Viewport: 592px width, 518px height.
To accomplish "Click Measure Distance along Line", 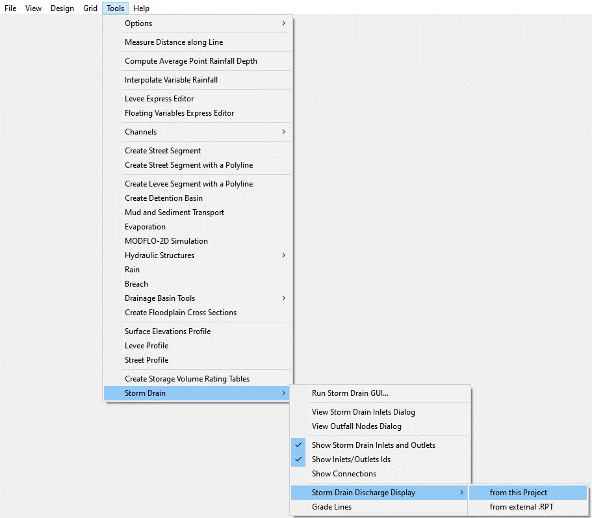I will [x=174, y=42].
